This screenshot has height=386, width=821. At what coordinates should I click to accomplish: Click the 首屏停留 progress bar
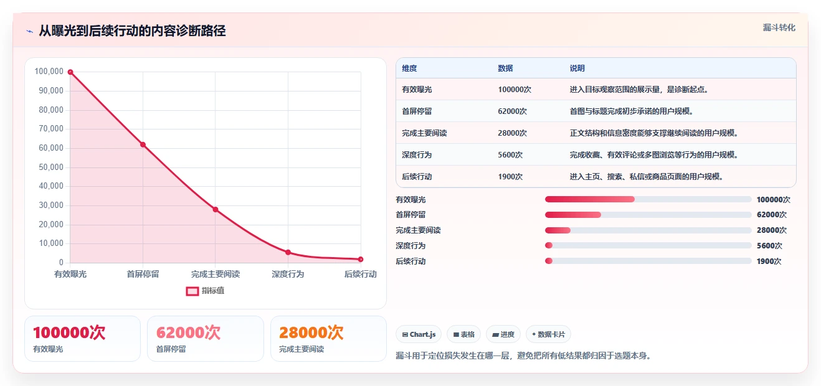coord(648,215)
